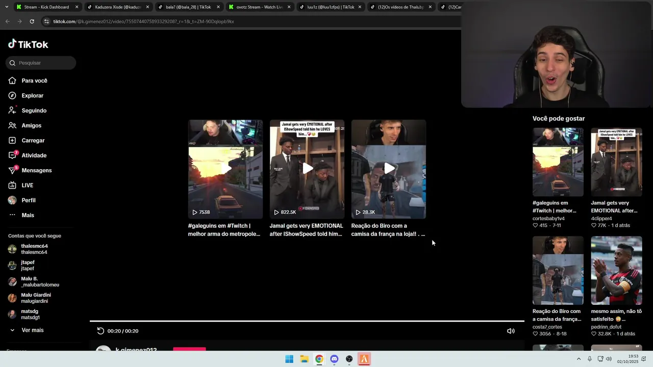Open Atividade notifications
This screenshot has height=367, width=653.
pos(34,155)
